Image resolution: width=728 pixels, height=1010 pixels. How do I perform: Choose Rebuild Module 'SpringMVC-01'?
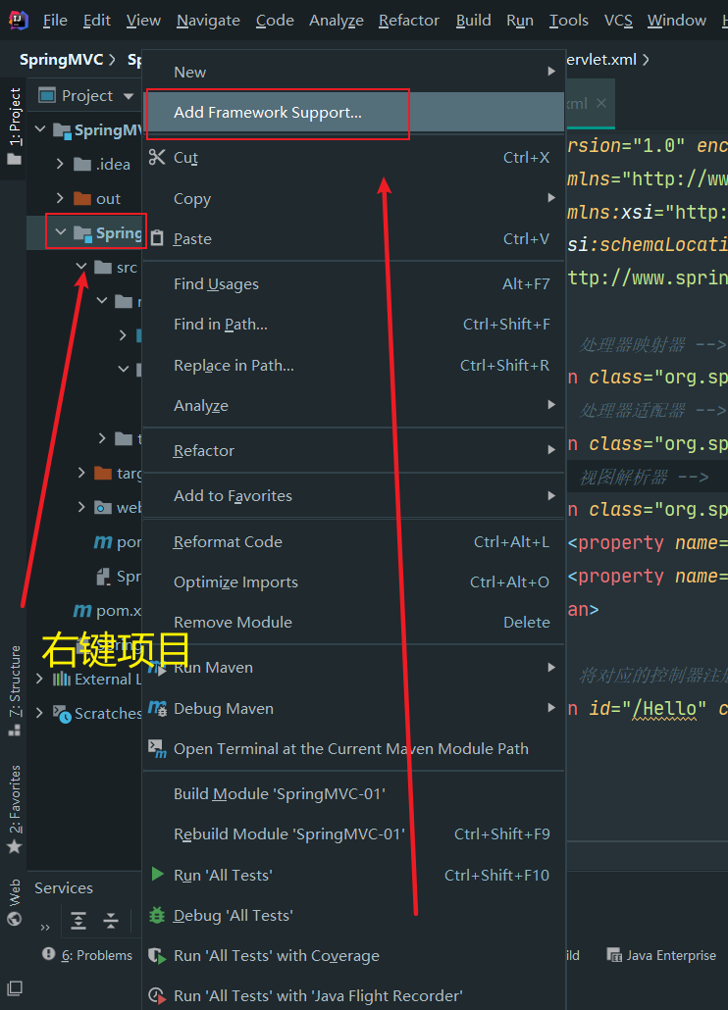pos(353,834)
